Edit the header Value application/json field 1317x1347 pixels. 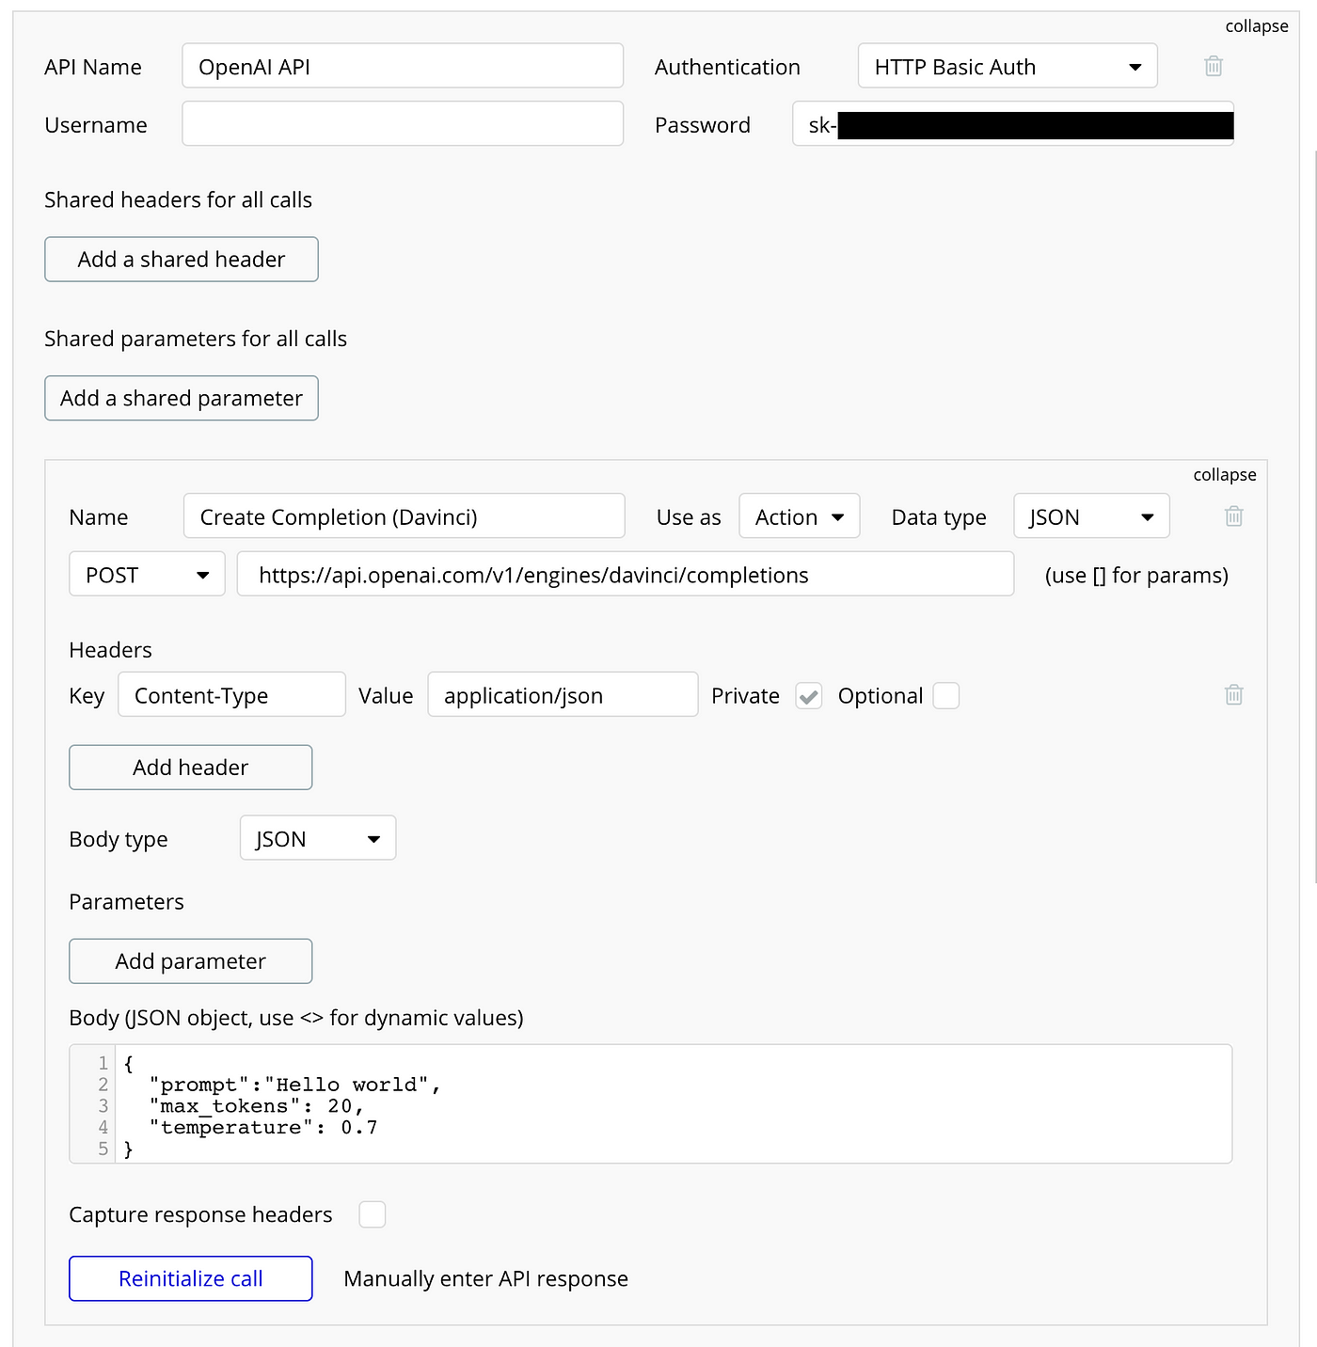563,695
